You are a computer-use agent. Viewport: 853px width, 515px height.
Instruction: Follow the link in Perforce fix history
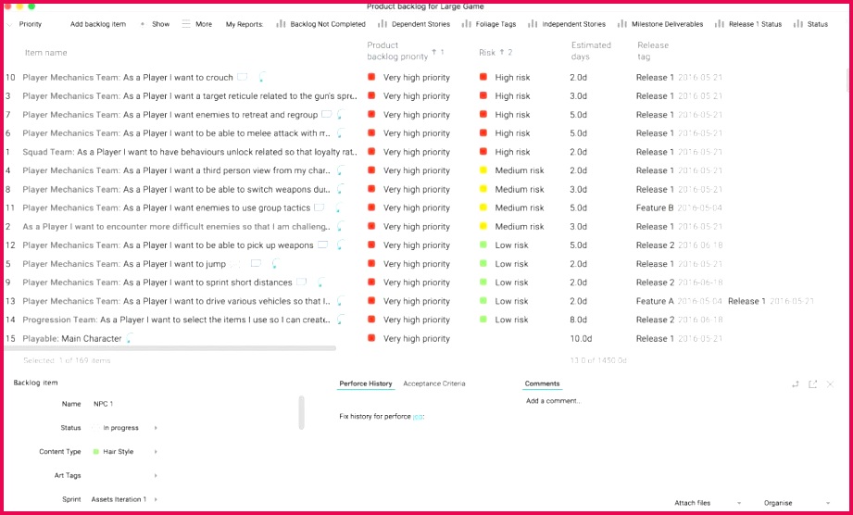(418, 417)
